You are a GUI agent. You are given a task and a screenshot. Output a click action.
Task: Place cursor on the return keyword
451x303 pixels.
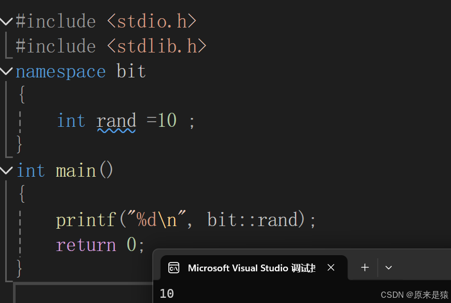(x=86, y=245)
